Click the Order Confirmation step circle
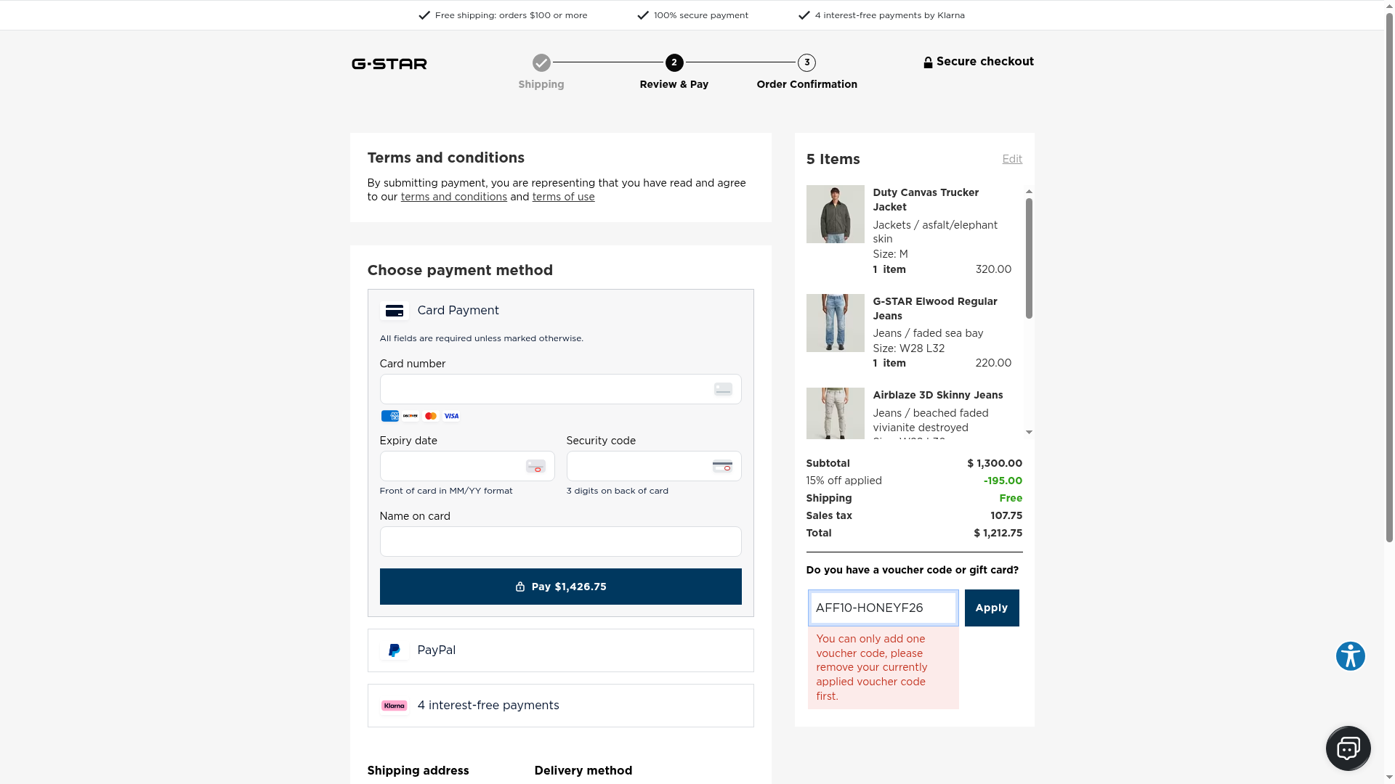 click(806, 62)
